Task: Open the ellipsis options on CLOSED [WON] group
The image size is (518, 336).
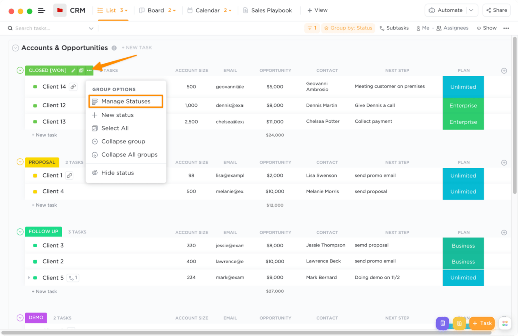Action: point(89,70)
